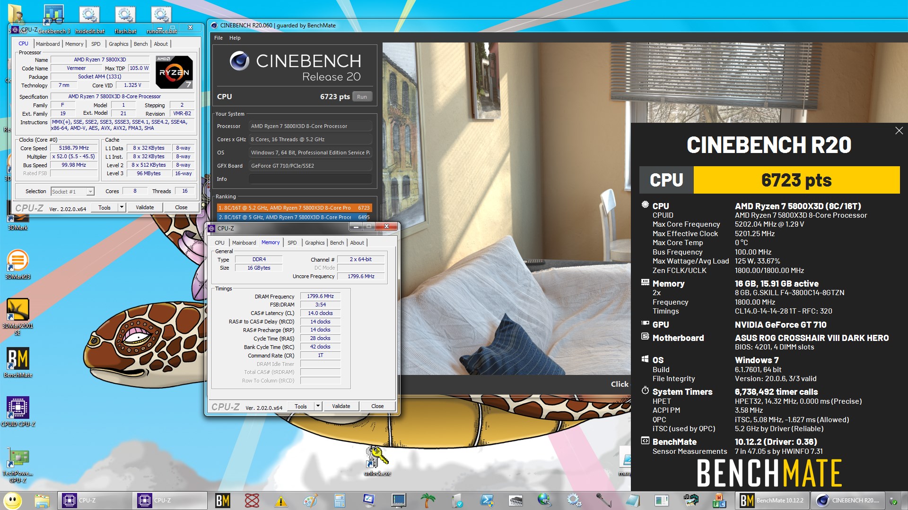Click the Run button next to the Cinebench CPU score

point(362,97)
